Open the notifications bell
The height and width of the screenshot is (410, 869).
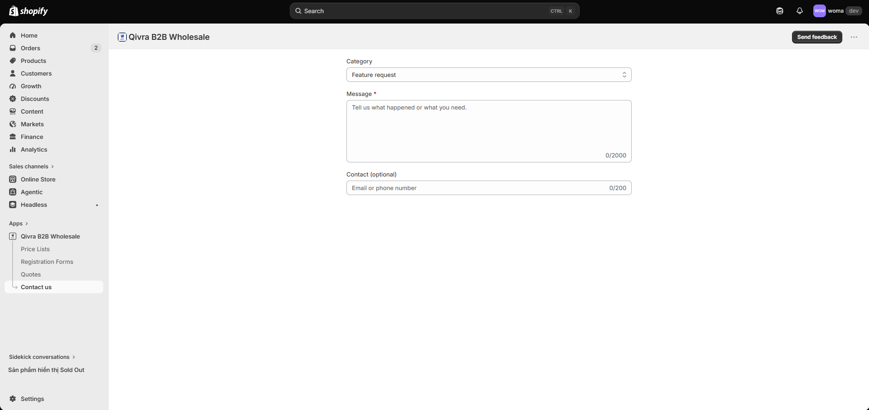click(x=800, y=11)
